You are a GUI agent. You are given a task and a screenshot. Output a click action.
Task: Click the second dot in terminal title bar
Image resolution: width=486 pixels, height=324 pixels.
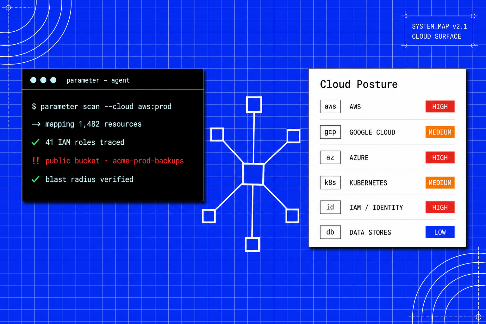(x=43, y=80)
